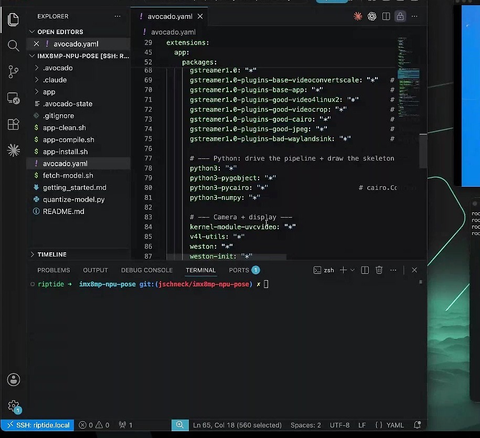
Task: Click Ln 65, Col 18 cursor position
Action: [237, 425]
